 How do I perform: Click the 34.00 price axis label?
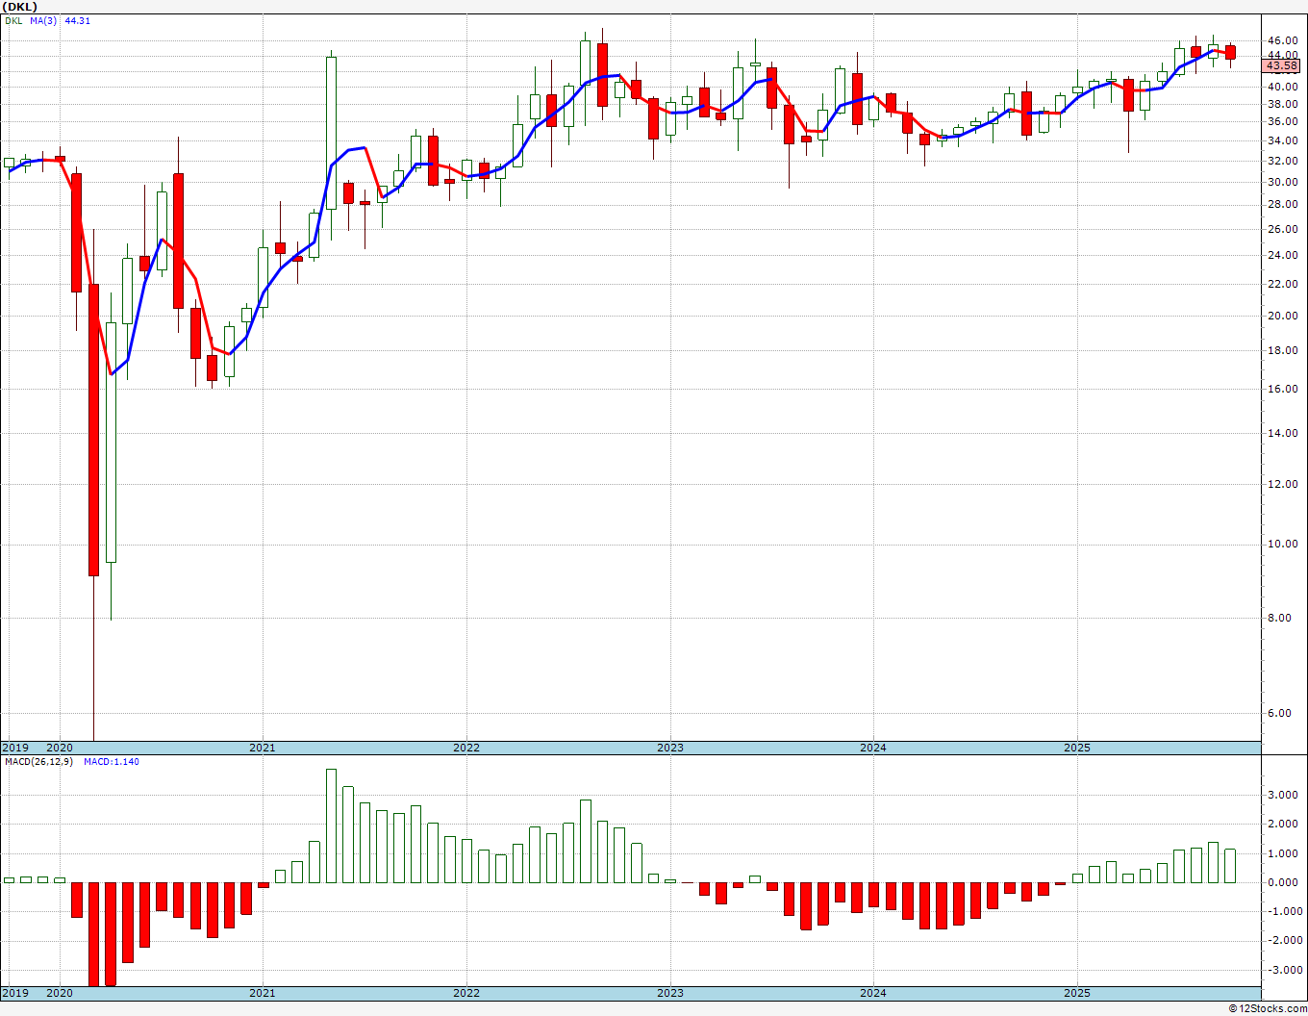1282,140
